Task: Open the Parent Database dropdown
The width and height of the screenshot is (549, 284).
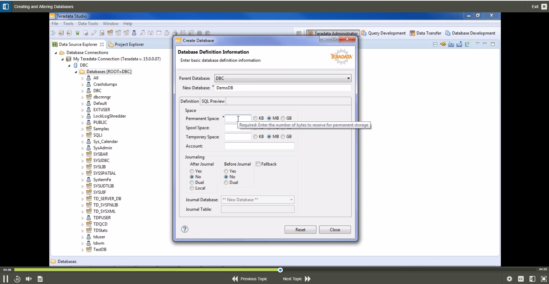Action: 348,78
